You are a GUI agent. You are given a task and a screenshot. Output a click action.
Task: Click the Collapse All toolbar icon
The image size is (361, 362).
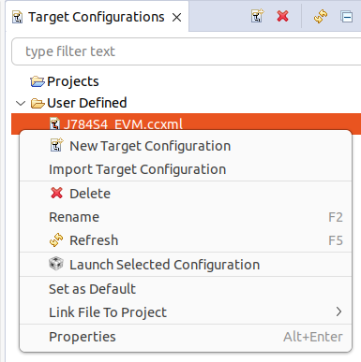347,16
